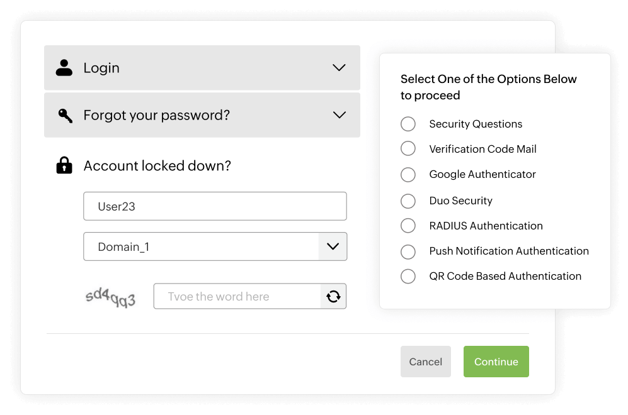This screenshot has width=628, height=415.
Task: Click the padlock icon for Account locked down
Action: click(x=64, y=165)
